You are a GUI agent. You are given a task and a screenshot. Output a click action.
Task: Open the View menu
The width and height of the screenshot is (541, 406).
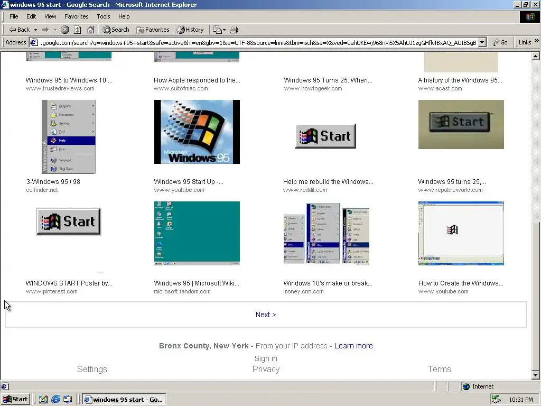pyautogui.click(x=50, y=16)
